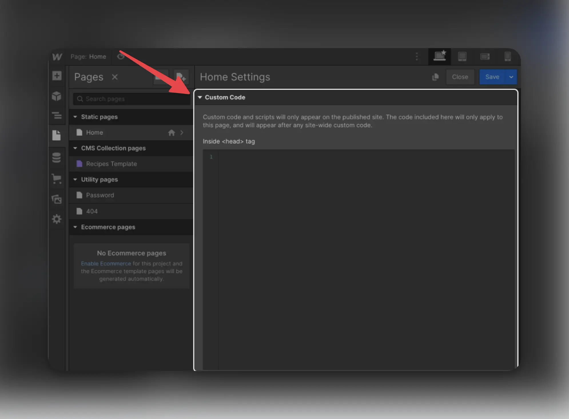
Task: Click the 'No Ecommerce pages' heading
Action: [132, 253]
